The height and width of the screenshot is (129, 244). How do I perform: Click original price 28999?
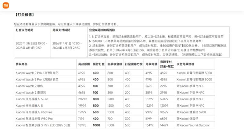coord(82,99)
